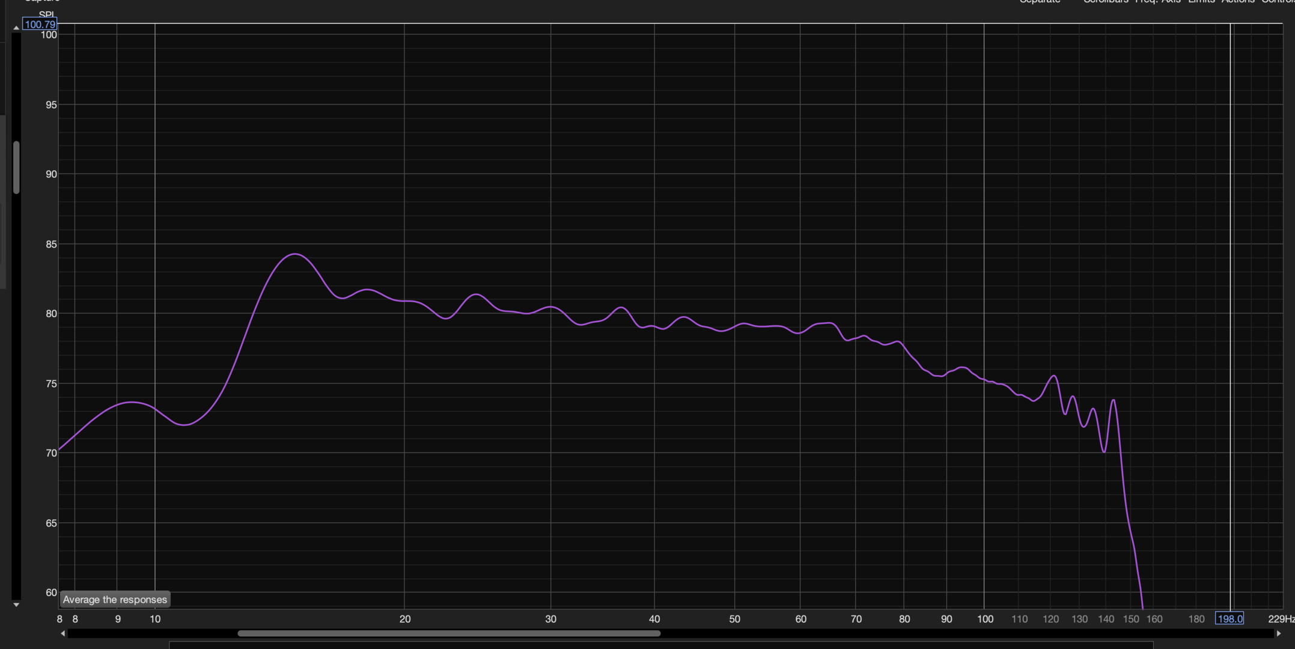Click the vertical scroll down arrow

[x=16, y=605]
